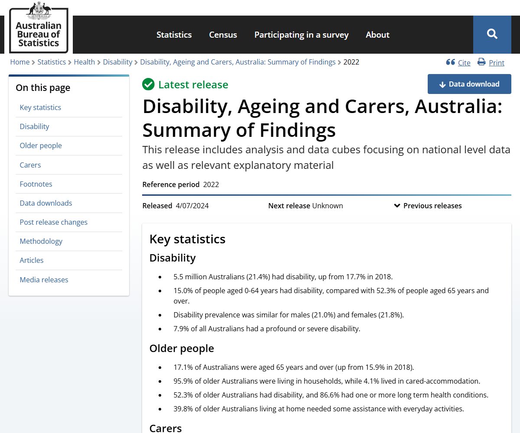Viewport: 520px width, 433px height.
Task: Click the 17.1% aged 65 years bullet
Action: 294,368
